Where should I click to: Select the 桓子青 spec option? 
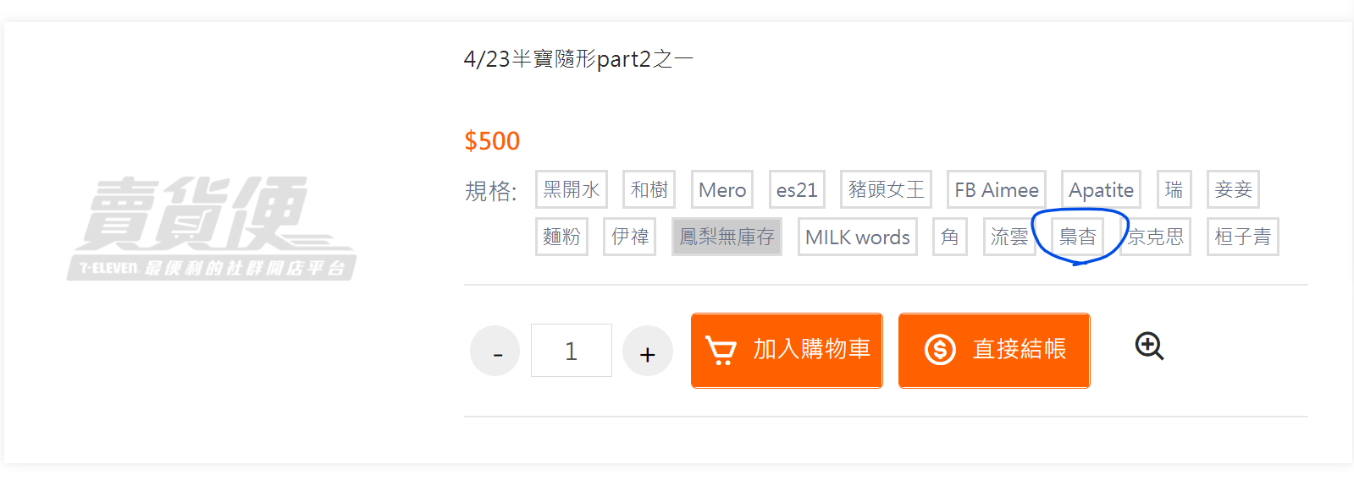coord(1243,237)
